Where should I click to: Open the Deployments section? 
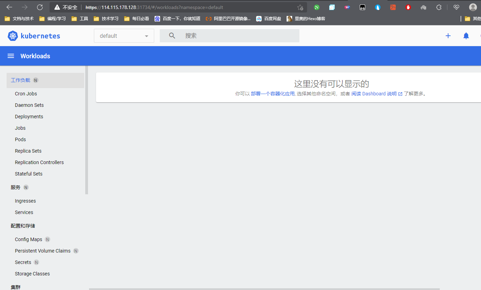tap(29, 116)
